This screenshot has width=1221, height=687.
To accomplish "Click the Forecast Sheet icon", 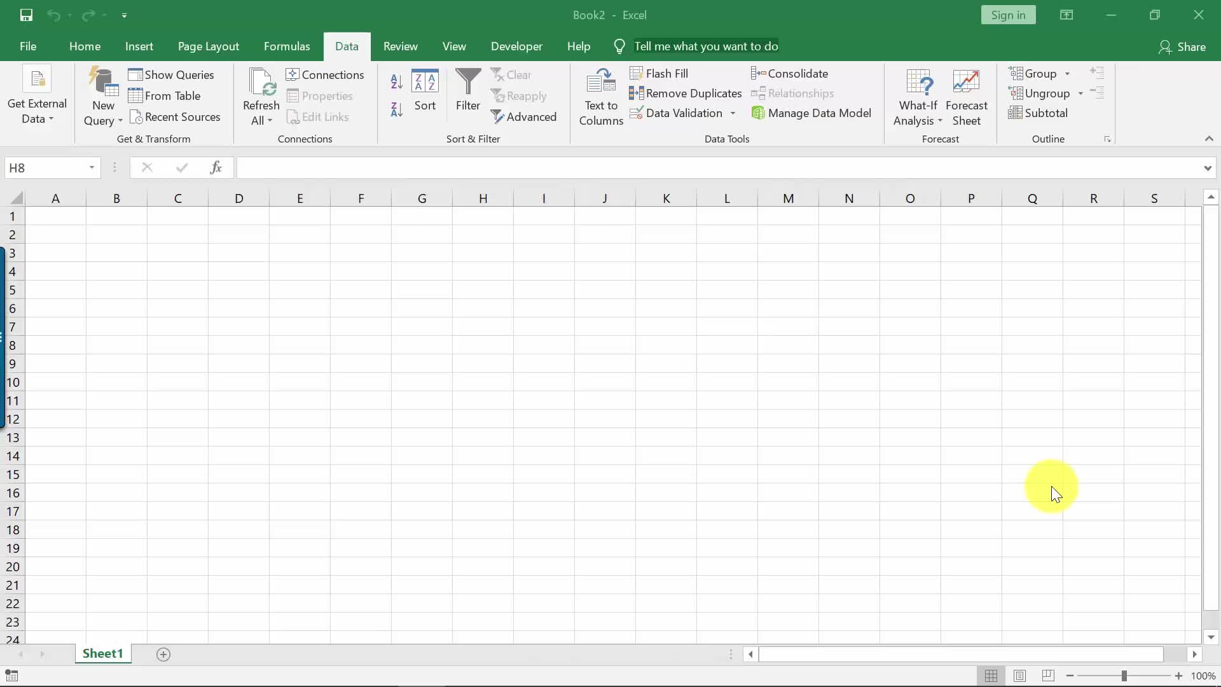I will click(x=966, y=97).
